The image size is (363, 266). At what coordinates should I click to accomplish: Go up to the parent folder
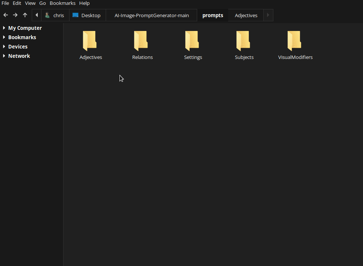coord(25,15)
